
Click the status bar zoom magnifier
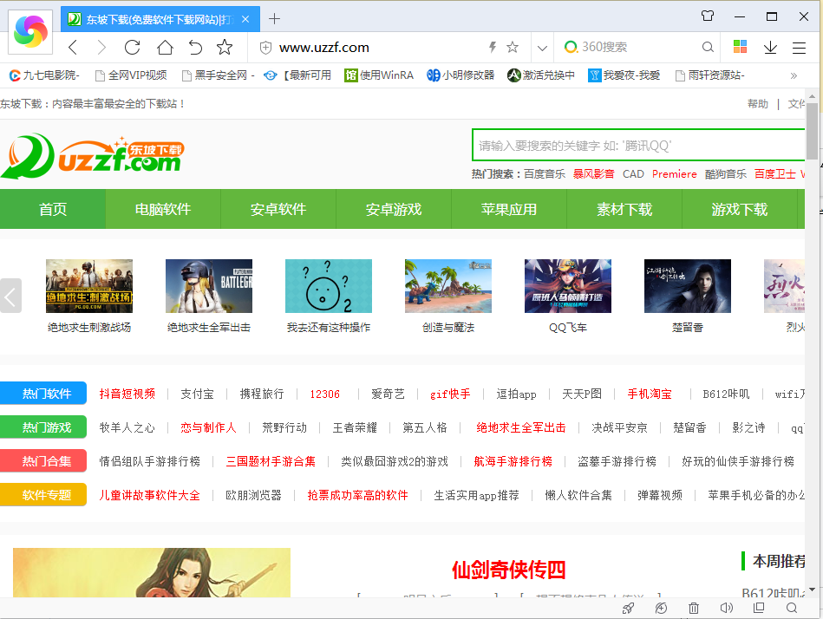tap(792, 608)
